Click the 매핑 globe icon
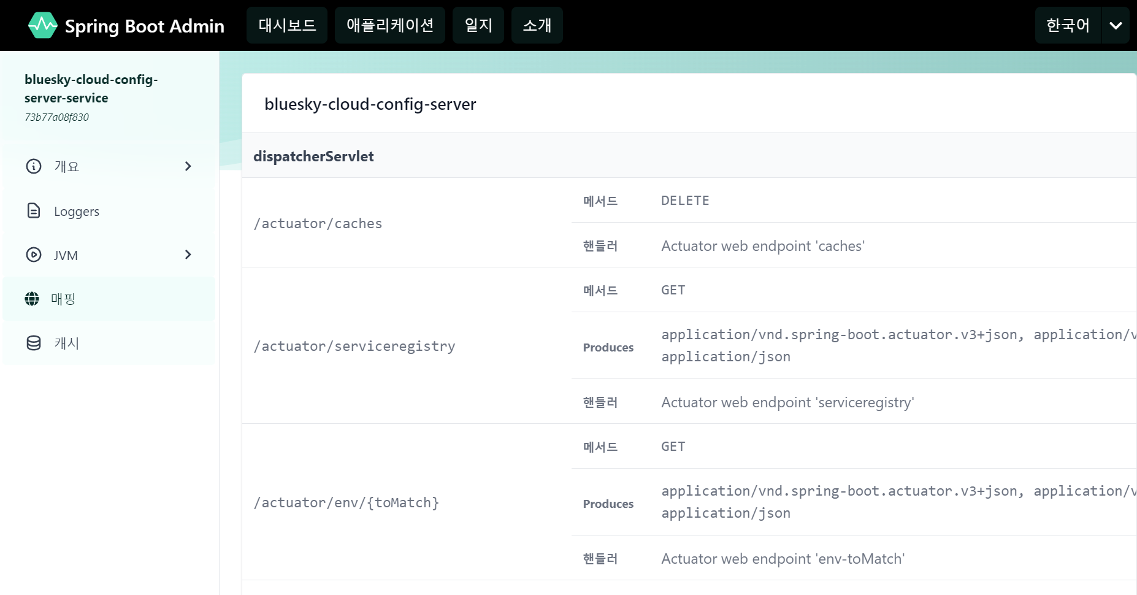1137x595 pixels. [x=32, y=299]
